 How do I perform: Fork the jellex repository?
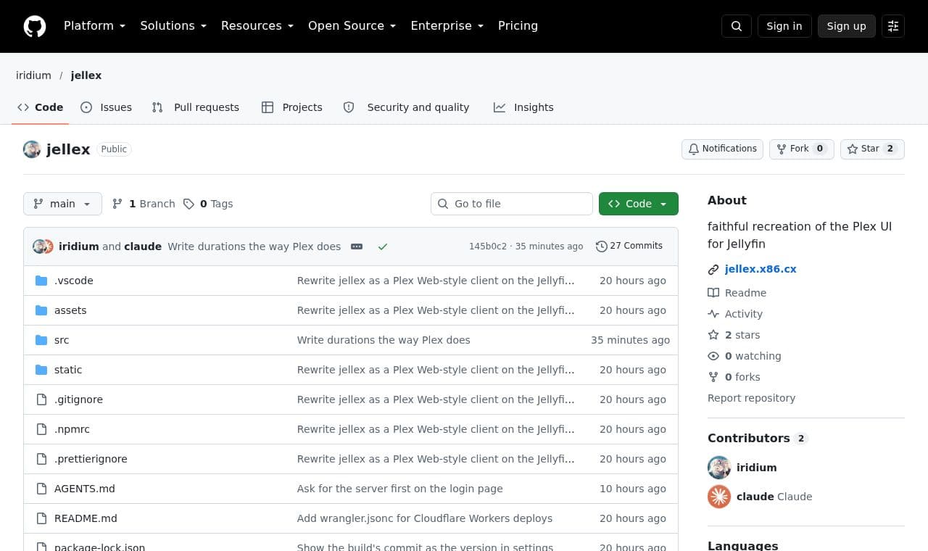(802, 149)
